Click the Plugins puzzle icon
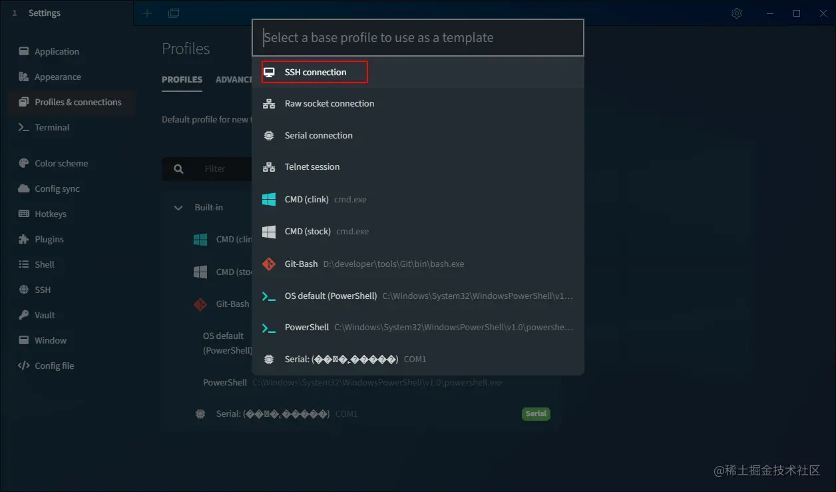The width and height of the screenshot is (836, 492). pos(24,239)
